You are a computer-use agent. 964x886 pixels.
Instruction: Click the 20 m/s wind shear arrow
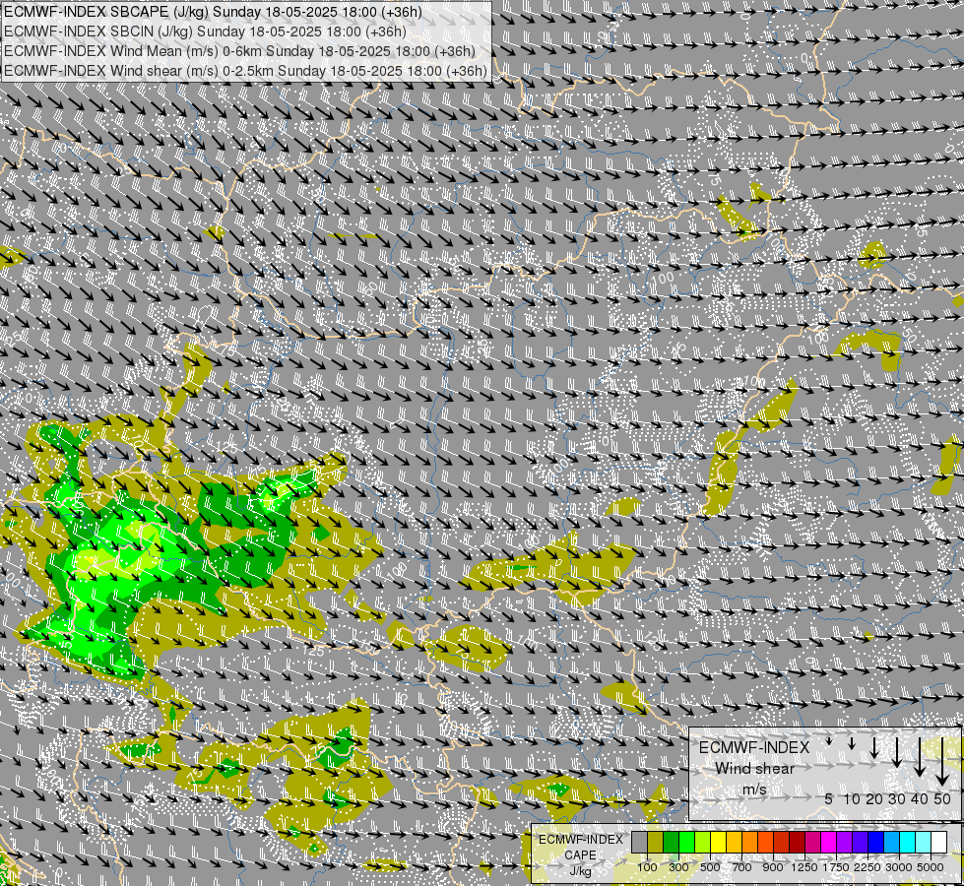point(874,747)
